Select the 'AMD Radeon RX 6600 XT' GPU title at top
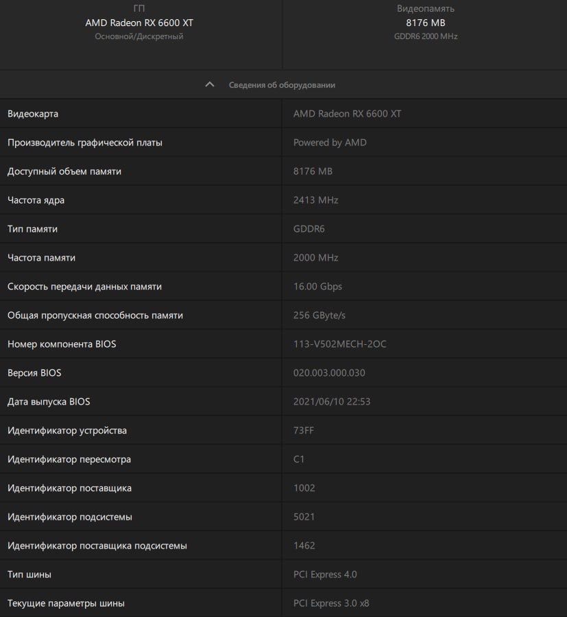Viewport: 567px width, 617px height. click(x=139, y=23)
